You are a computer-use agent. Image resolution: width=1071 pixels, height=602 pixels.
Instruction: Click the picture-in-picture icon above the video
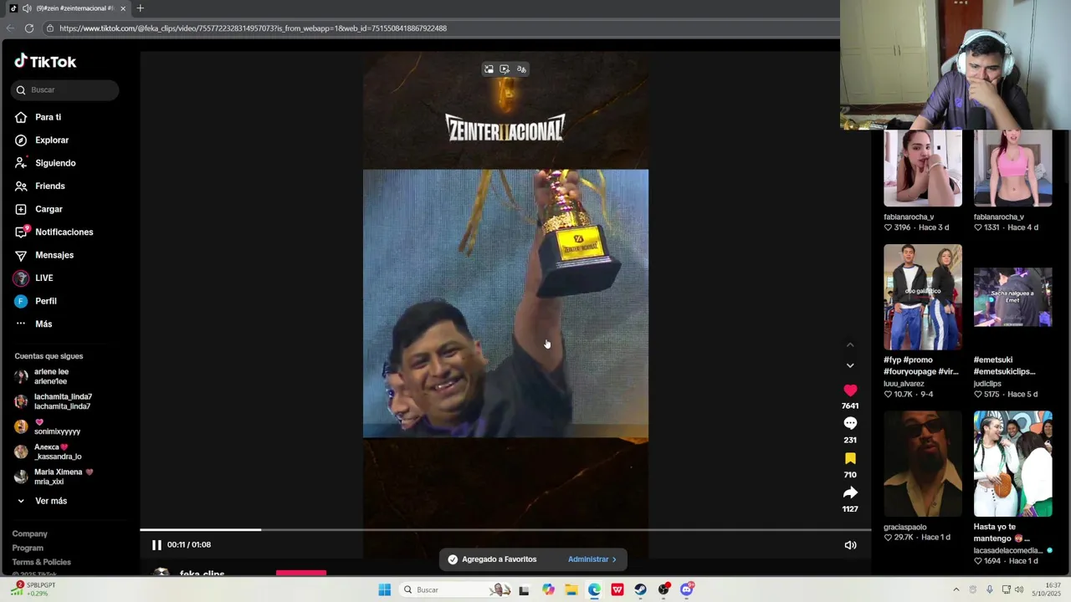coord(489,69)
